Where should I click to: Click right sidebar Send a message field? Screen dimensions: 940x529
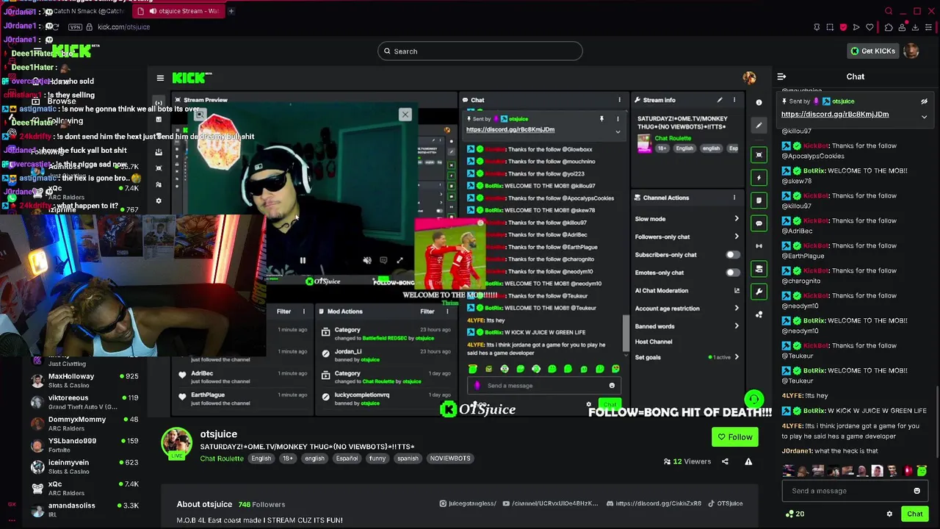click(x=855, y=491)
